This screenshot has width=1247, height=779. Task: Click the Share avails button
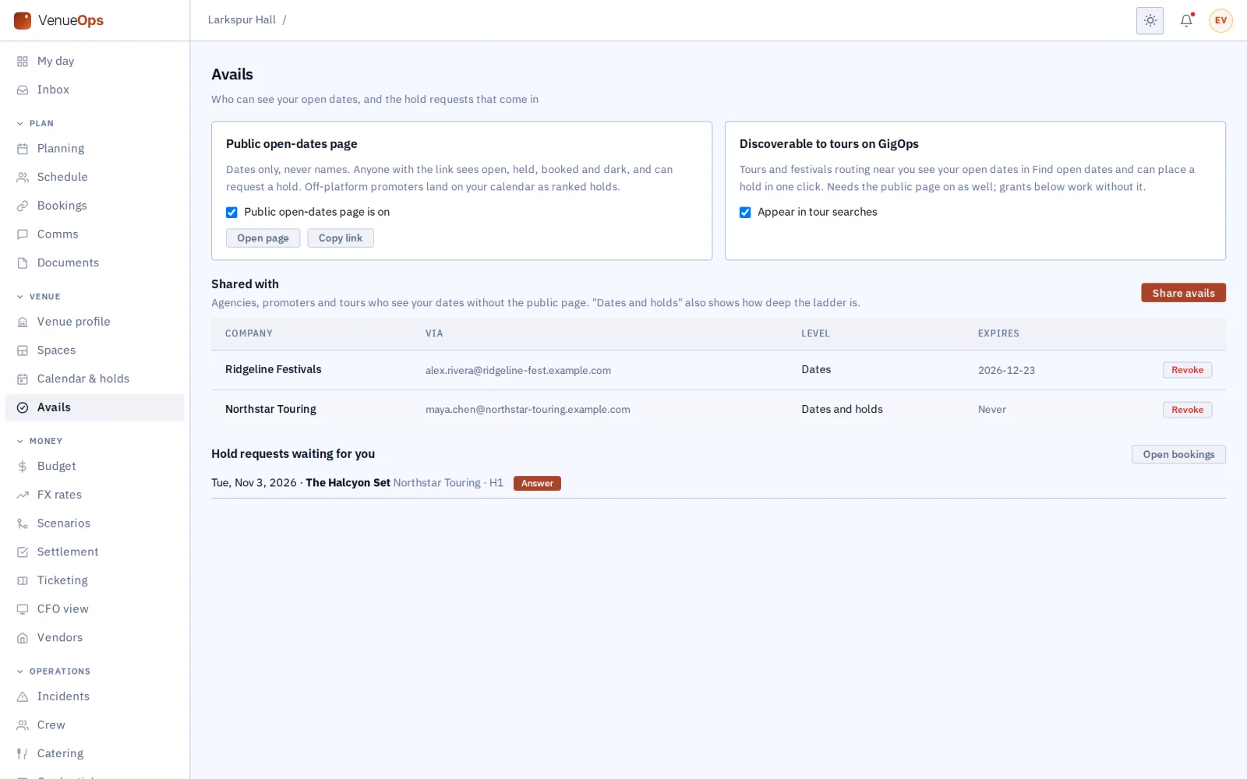[1183, 293]
